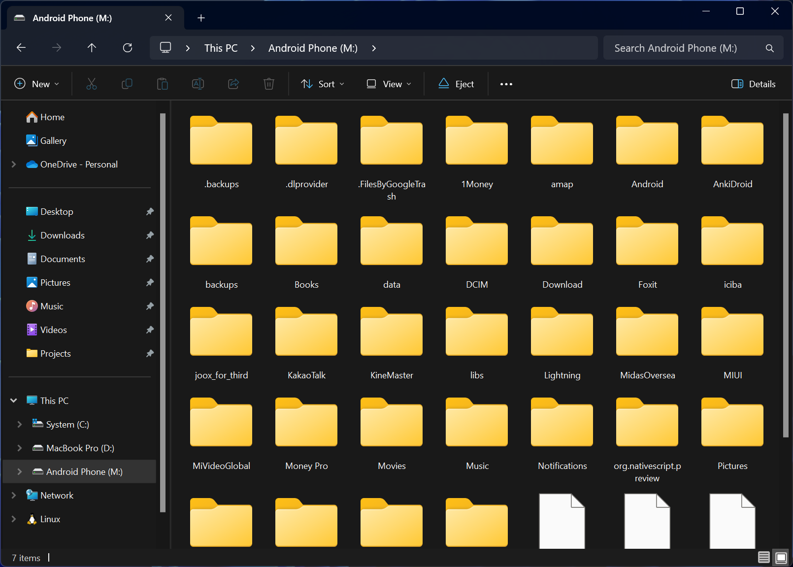The height and width of the screenshot is (567, 793).
Task: Select the MIUI folder
Action: (732, 343)
